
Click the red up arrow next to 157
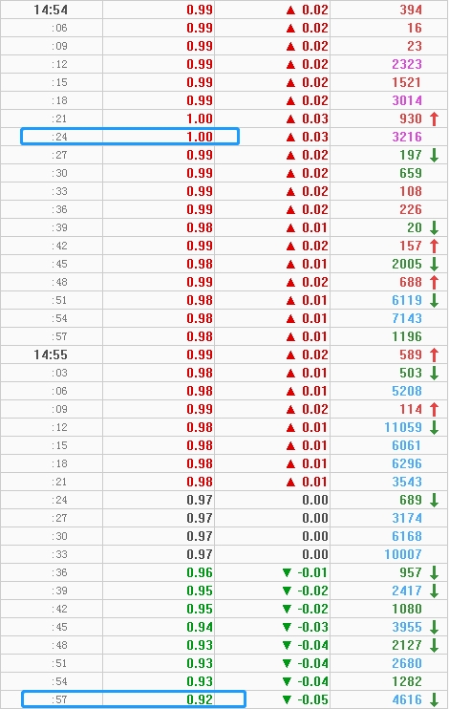pos(434,246)
